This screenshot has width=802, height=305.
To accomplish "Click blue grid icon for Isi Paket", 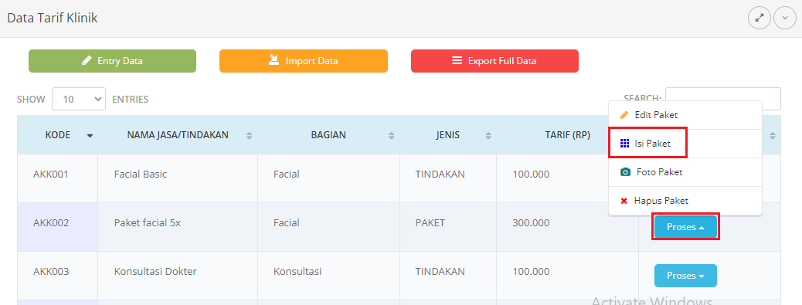I will click(624, 144).
